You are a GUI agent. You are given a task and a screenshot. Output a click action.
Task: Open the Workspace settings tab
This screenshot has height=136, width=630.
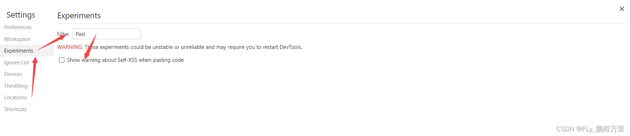(x=17, y=39)
